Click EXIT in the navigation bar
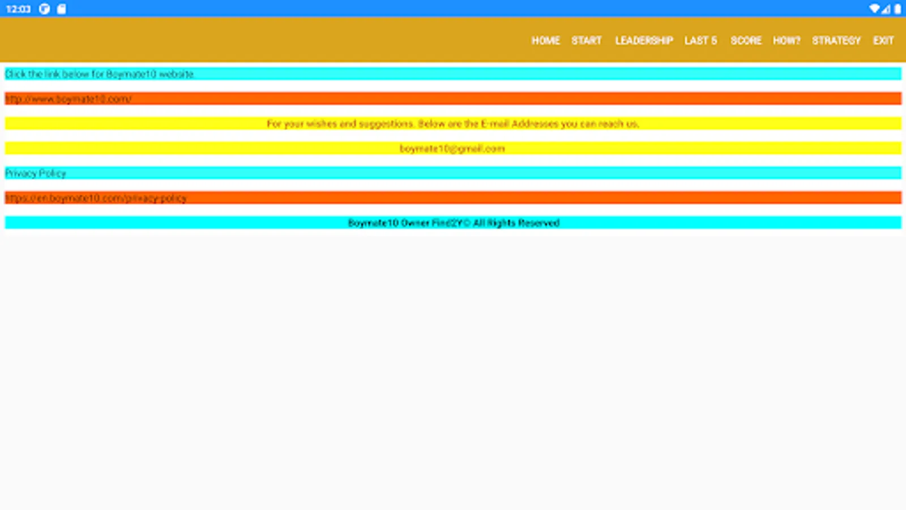The image size is (906, 510). click(x=883, y=40)
